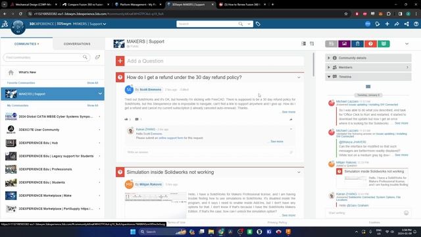421x237 pixels.
Task: Click emoji icon in Start writing box
Action: (406, 213)
